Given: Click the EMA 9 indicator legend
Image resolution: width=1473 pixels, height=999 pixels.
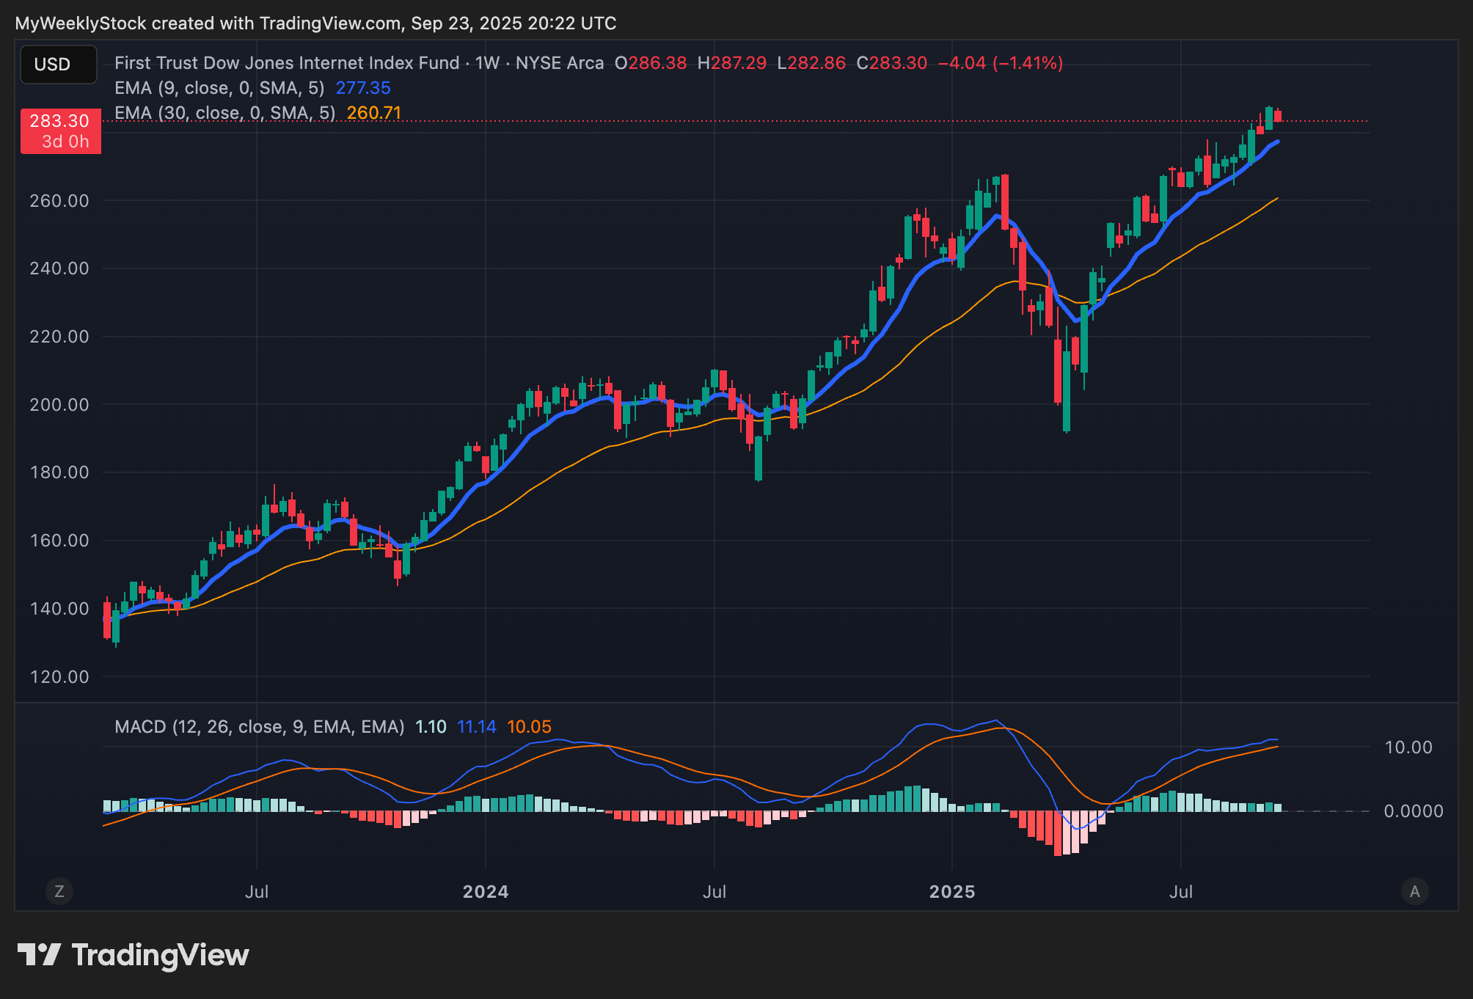Looking at the screenshot, I should click(219, 88).
